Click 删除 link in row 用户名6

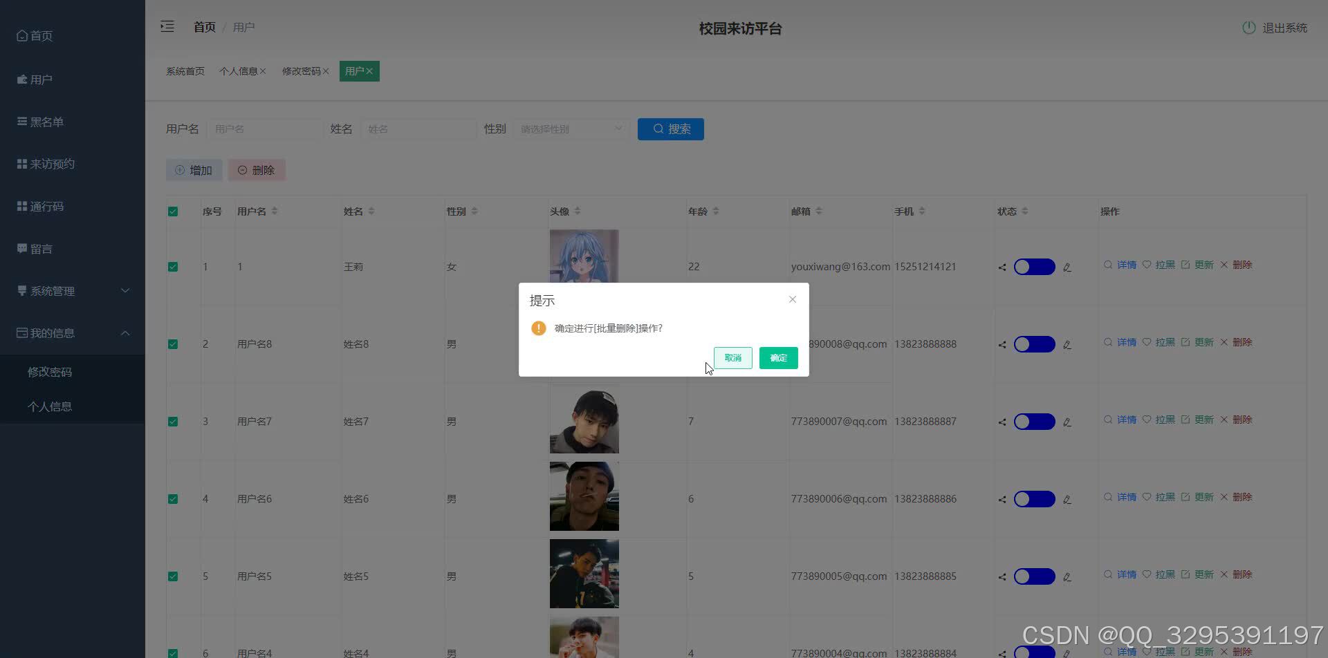pos(1242,497)
